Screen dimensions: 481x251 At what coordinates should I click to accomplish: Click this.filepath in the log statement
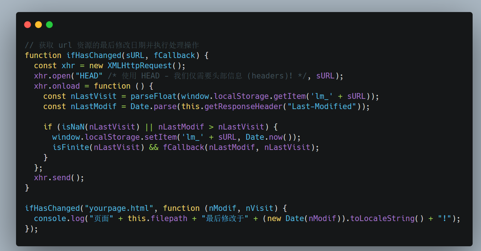pyautogui.click(x=157, y=219)
